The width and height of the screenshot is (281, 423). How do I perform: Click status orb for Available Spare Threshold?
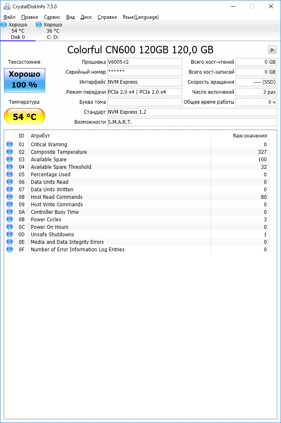pyautogui.click(x=10, y=167)
